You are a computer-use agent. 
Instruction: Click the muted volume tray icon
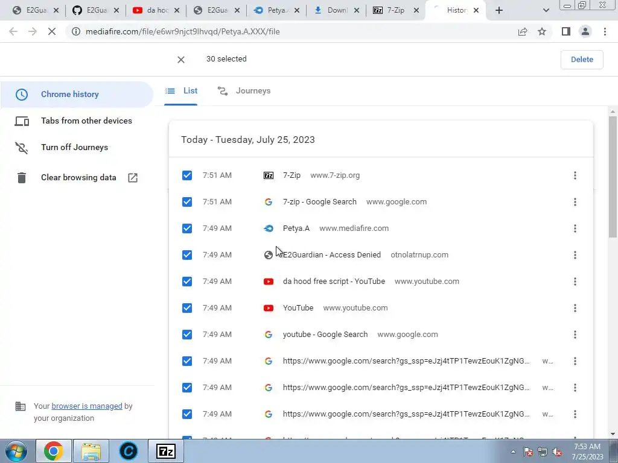pyautogui.click(x=557, y=452)
